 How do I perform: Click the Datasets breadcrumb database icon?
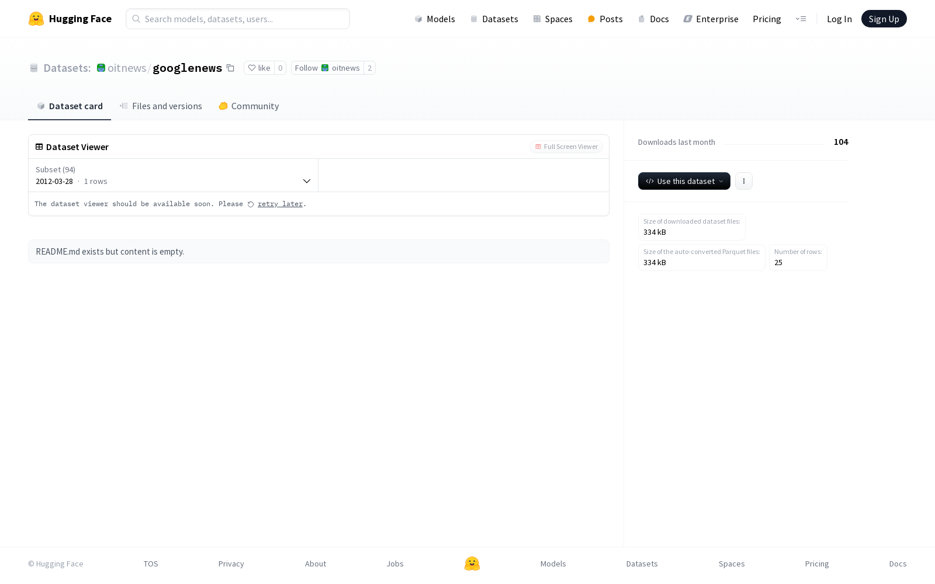pos(34,68)
